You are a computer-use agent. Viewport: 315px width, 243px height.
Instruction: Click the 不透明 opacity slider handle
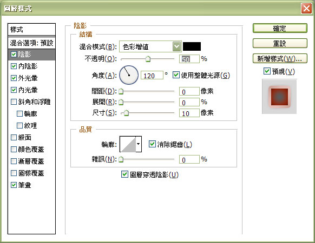click(x=148, y=59)
